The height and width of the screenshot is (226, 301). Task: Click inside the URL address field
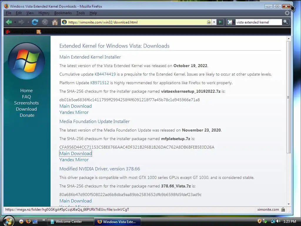136,22
